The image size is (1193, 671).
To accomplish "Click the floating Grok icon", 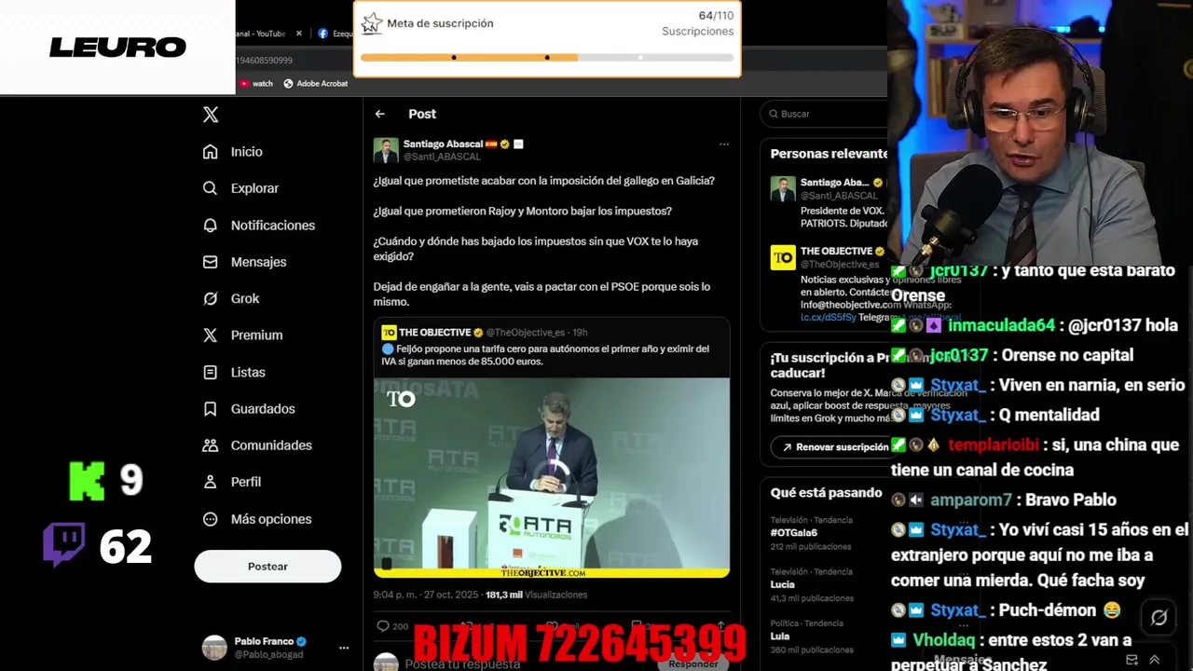I will [x=1159, y=617].
